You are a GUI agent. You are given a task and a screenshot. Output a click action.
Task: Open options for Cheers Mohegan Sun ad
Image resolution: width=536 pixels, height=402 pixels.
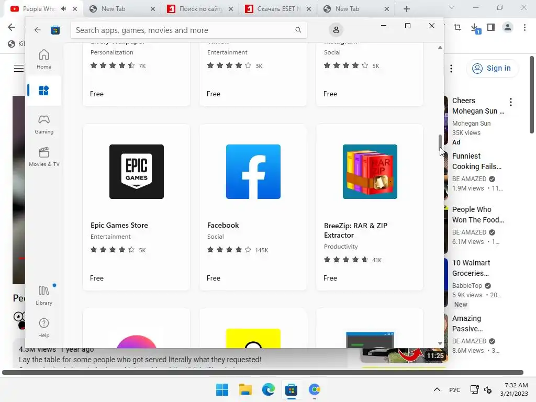coord(511,102)
